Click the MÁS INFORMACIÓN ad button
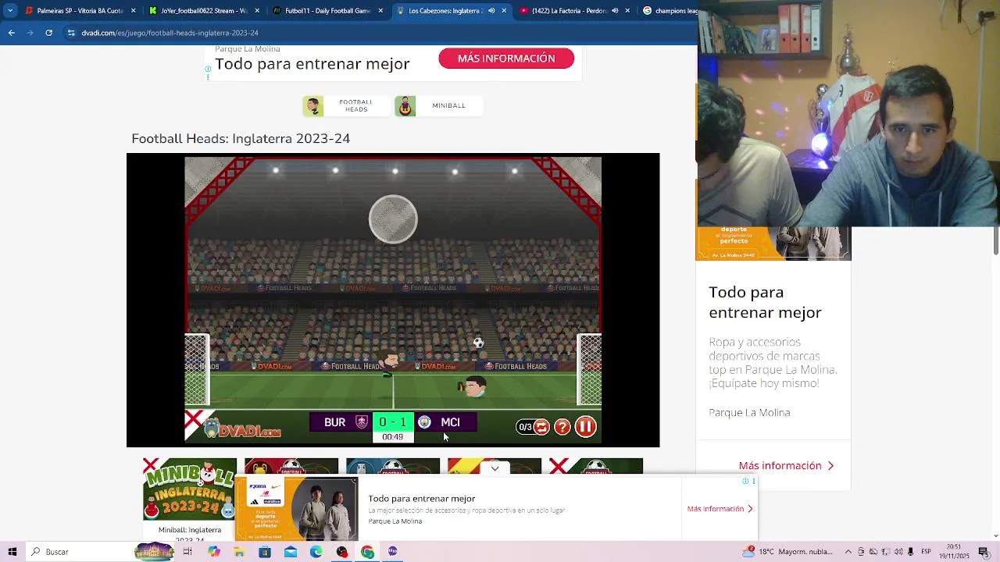This screenshot has width=1000, height=562. pos(506,59)
